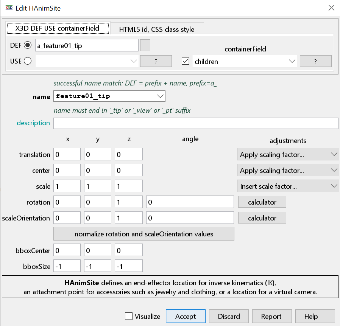
Task: Click the Accept button
Action: tap(186, 316)
